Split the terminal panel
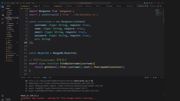180x101 pixels. tap(154, 77)
